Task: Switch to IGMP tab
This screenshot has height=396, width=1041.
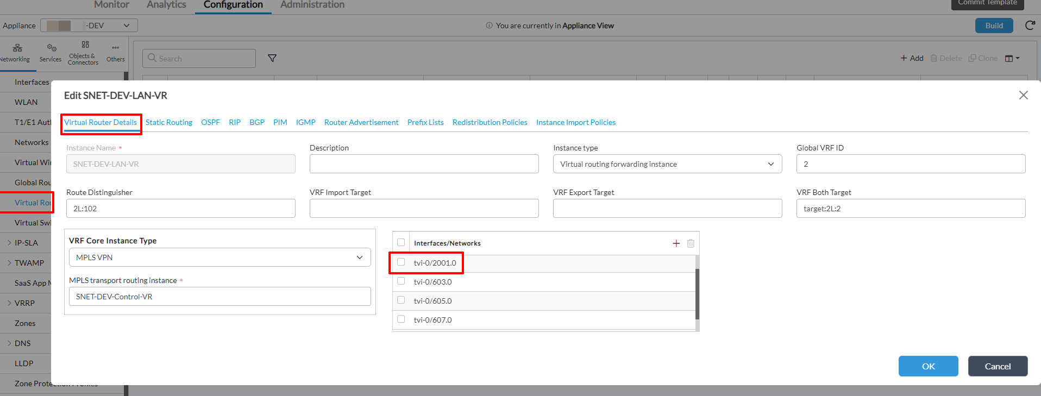Action: tap(306, 122)
